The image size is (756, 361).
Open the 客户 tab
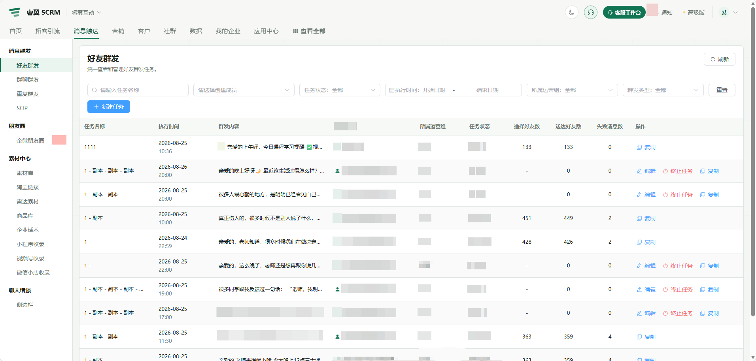click(x=144, y=31)
